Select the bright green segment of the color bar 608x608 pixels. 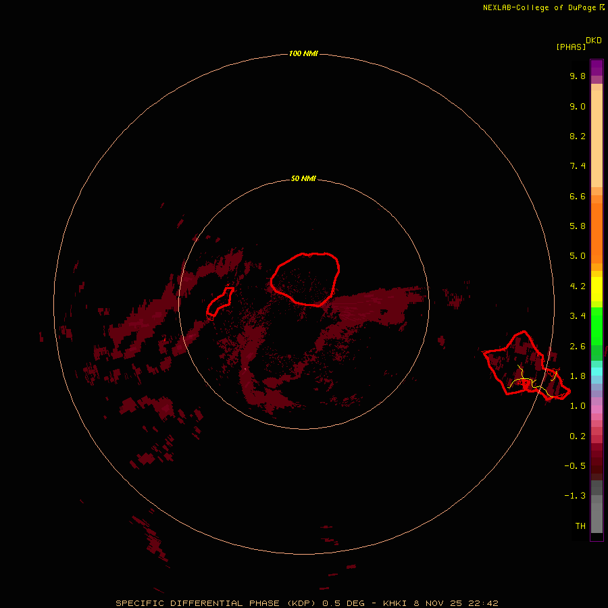(597, 326)
